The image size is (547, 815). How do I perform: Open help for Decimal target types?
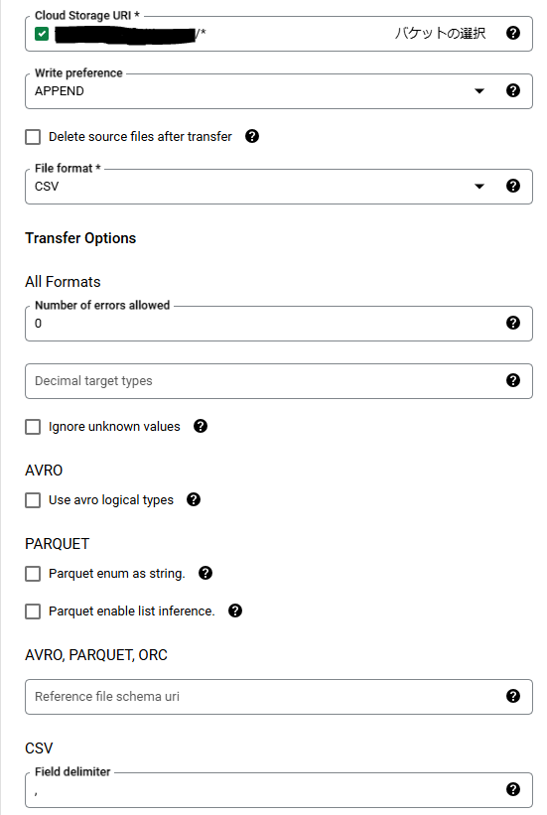click(x=512, y=381)
